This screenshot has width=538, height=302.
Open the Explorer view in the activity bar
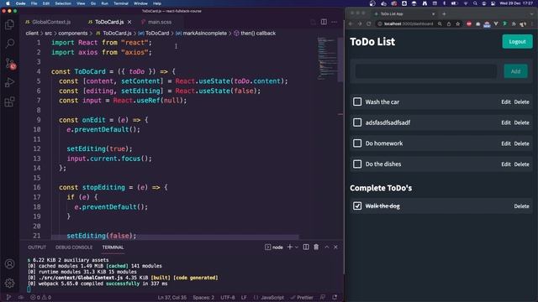pyautogui.click(x=9, y=24)
